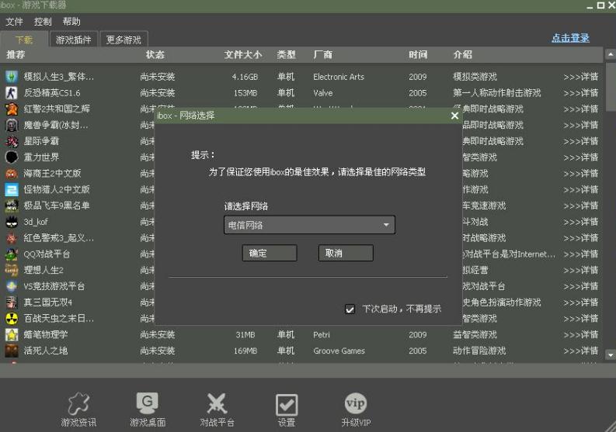Image resolution: width=616 pixels, height=432 pixels.
Task: Click the 怪物猎人2中文版 game icon
Action: (x=12, y=189)
